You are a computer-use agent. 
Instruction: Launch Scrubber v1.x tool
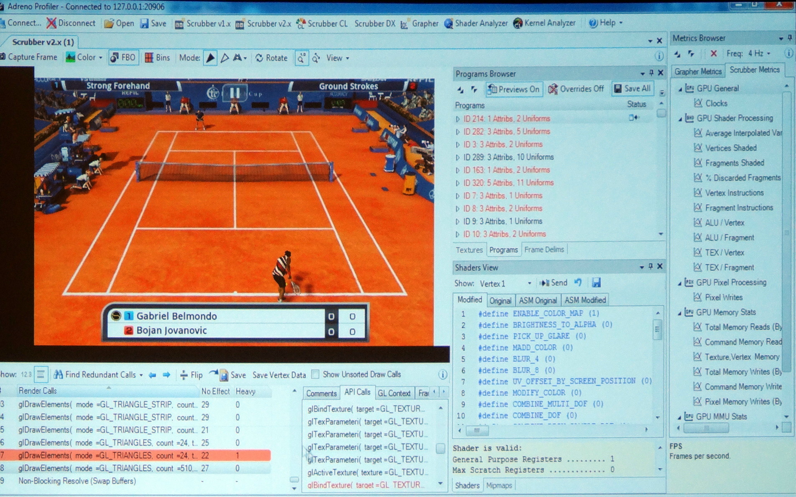203,24
